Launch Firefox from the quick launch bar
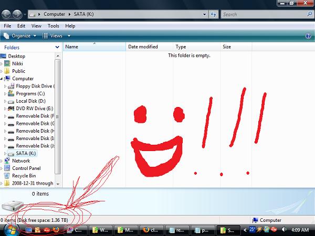 coord(56,230)
